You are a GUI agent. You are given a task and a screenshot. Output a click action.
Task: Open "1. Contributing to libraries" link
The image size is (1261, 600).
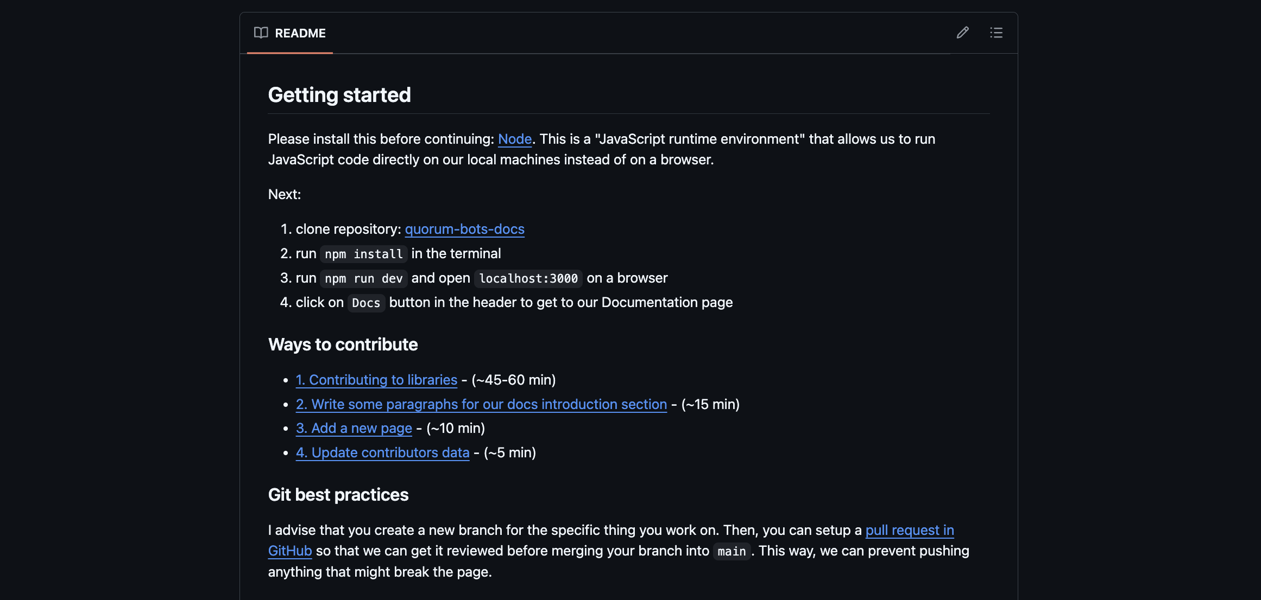pyautogui.click(x=376, y=380)
